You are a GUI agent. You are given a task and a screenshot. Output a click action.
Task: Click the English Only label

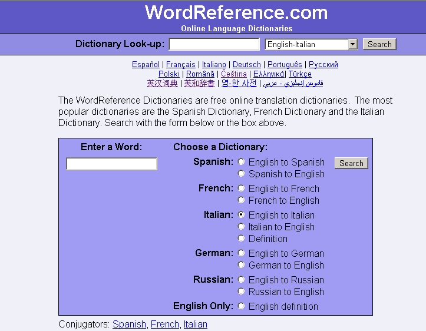(203, 306)
